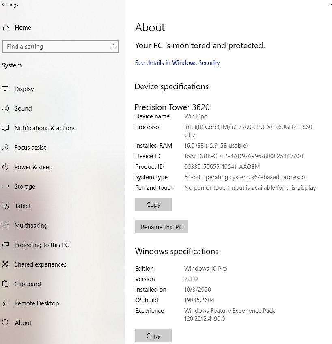Image resolution: width=332 pixels, height=344 pixels.
Task: Click the Device ID value 15ACD81B
Action: (244, 156)
